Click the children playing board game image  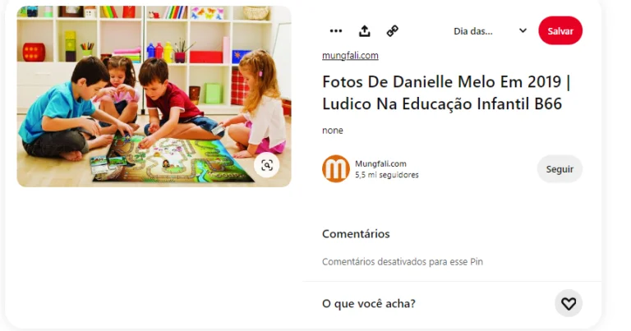[154, 96]
